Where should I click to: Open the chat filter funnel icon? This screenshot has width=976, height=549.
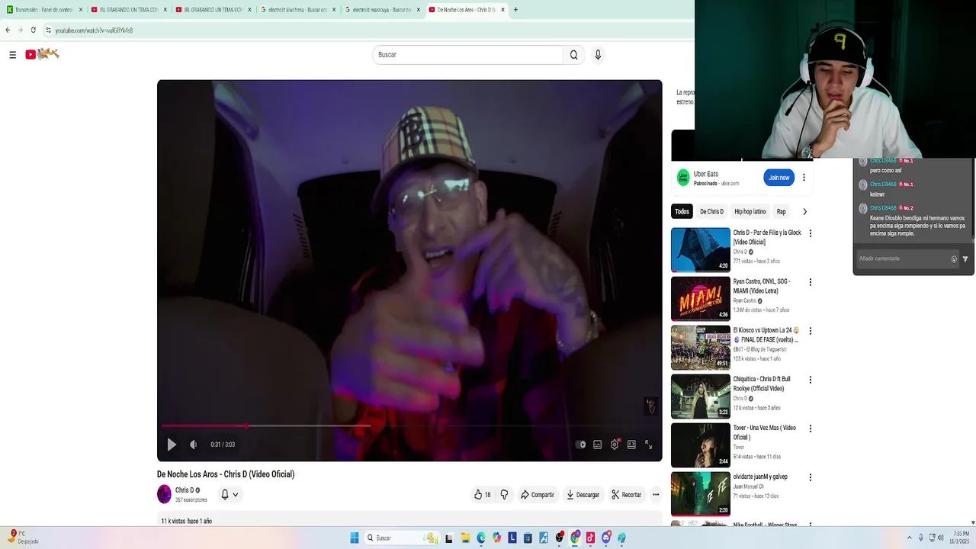pyautogui.click(x=965, y=259)
